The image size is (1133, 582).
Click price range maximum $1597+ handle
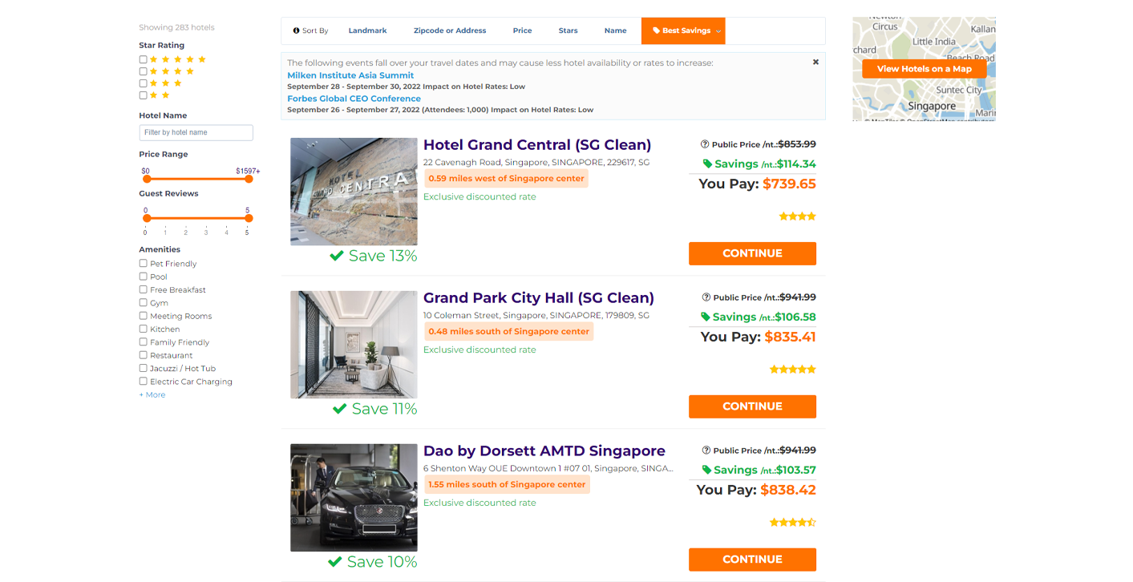[x=249, y=179]
